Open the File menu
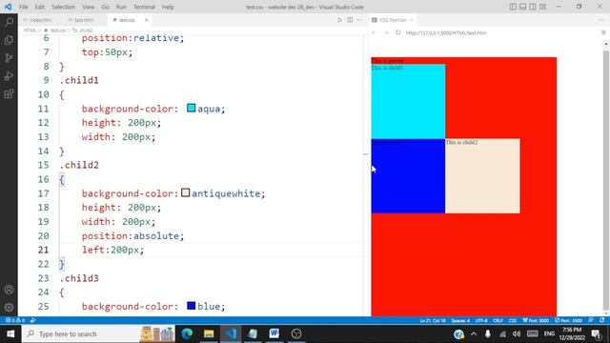Screen dimensions: 610x343 (23, 7)
